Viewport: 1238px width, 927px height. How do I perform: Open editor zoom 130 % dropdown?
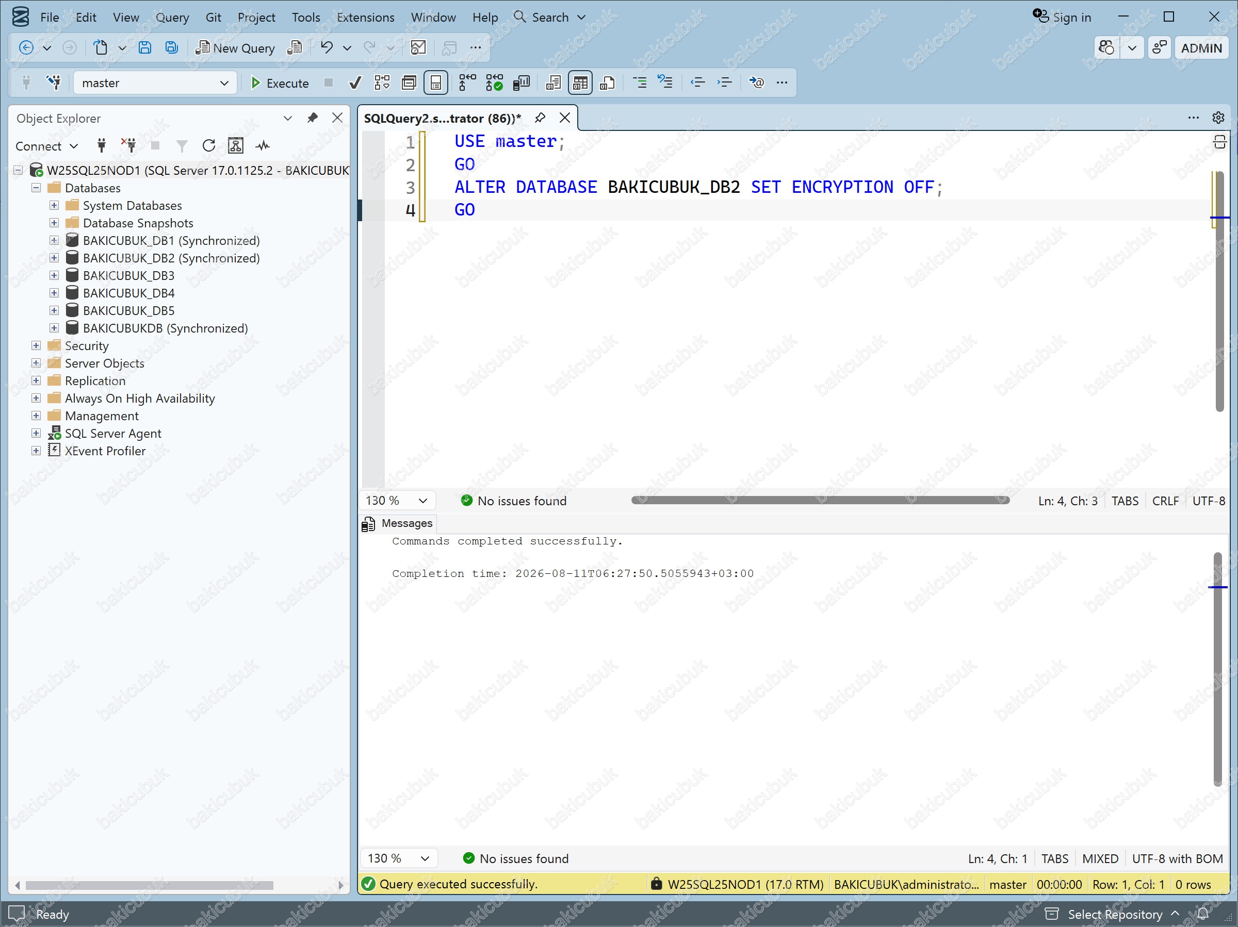click(x=397, y=501)
